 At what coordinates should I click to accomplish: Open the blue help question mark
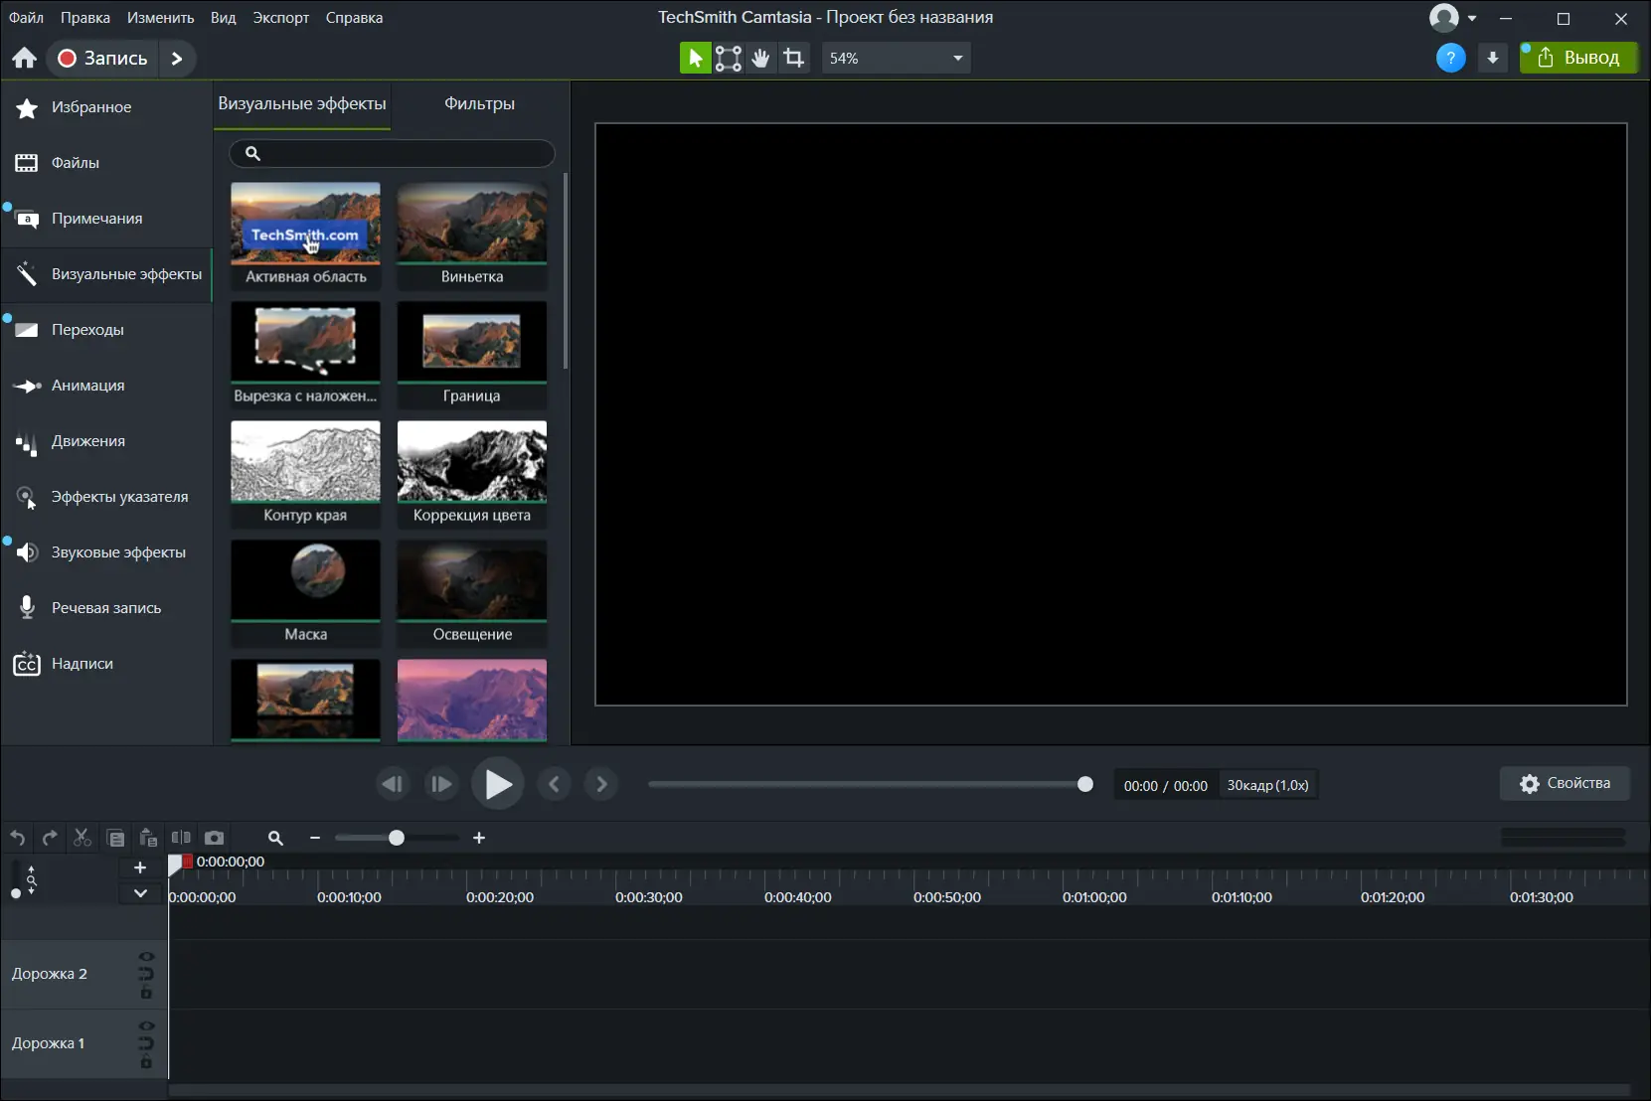(1450, 59)
